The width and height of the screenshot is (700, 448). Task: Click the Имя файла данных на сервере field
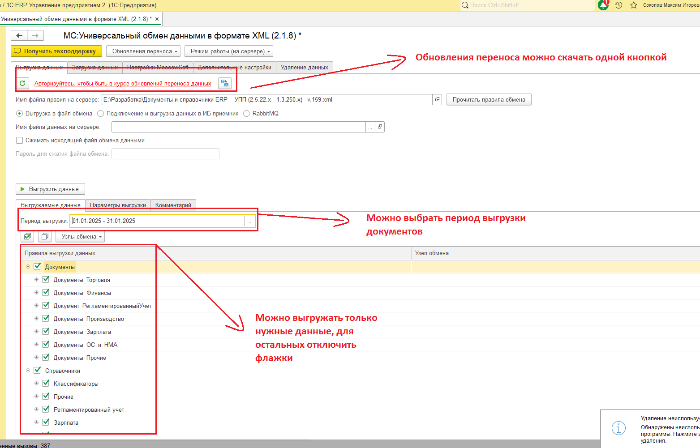click(239, 127)
